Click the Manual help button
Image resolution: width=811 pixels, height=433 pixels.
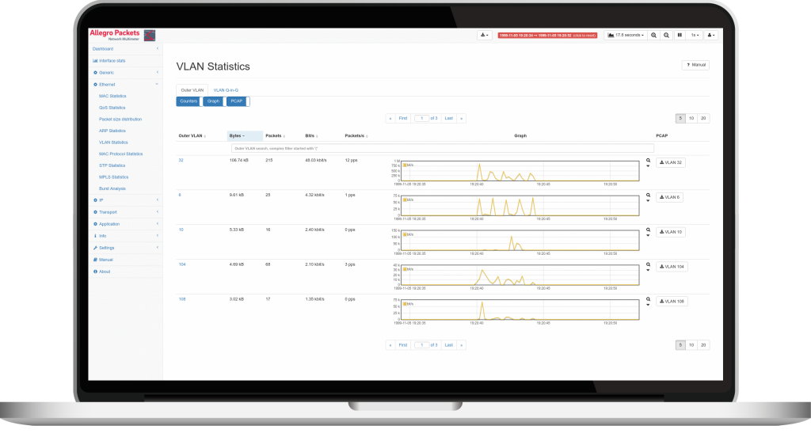[x=695, y=65]
